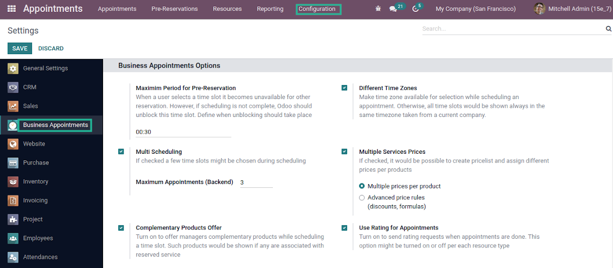
Task: Click the SAVE button
Action: tap(20, 49)
